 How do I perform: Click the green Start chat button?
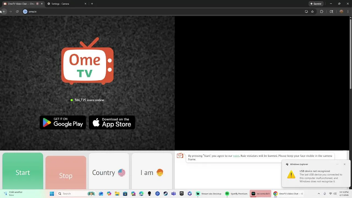tap(23, 171)
